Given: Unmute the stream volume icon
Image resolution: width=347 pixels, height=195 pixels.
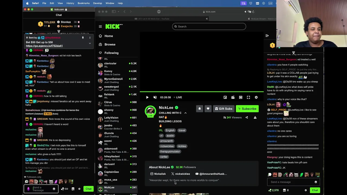Looking at the screenshot, I should coord(155,97).
